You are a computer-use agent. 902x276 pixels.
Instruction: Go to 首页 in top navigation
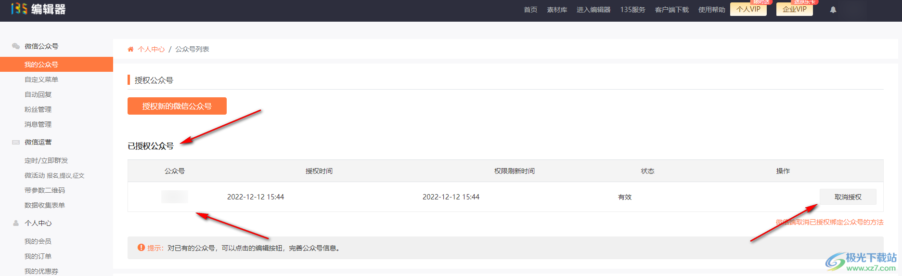(x=530, y=10)
